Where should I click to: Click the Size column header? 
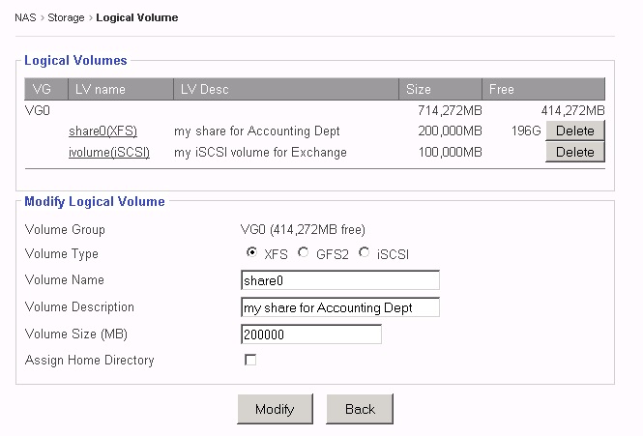[x=418, y=90]
